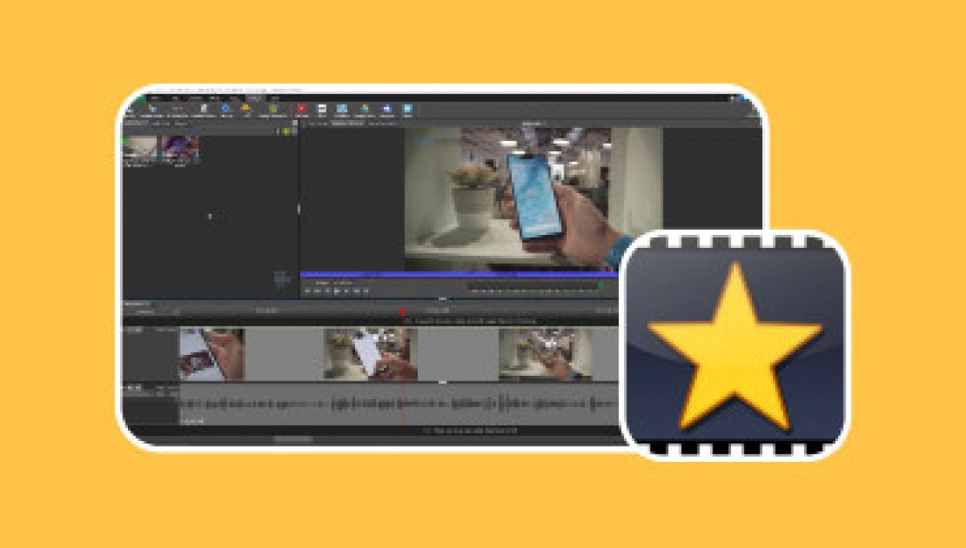Click the horizontal scrollbar beneath the timeline
966x548 pixels.
pyautogui.click(x=293, y=439)
